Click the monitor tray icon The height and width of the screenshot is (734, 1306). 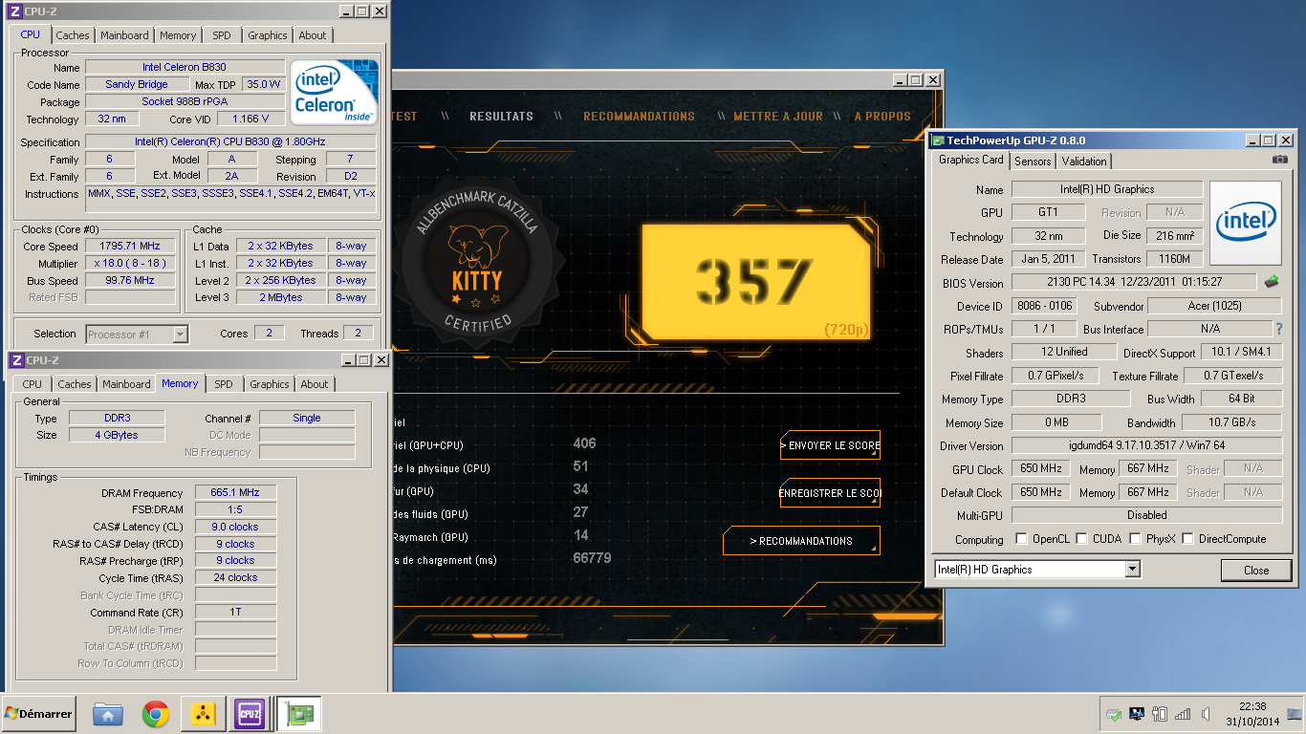[x=1138, y=714]
